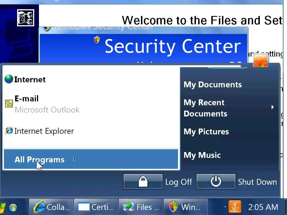Viewport: 287px width, 215px height.
Task: Click the 2:05 AM clock
Action: 263,207
